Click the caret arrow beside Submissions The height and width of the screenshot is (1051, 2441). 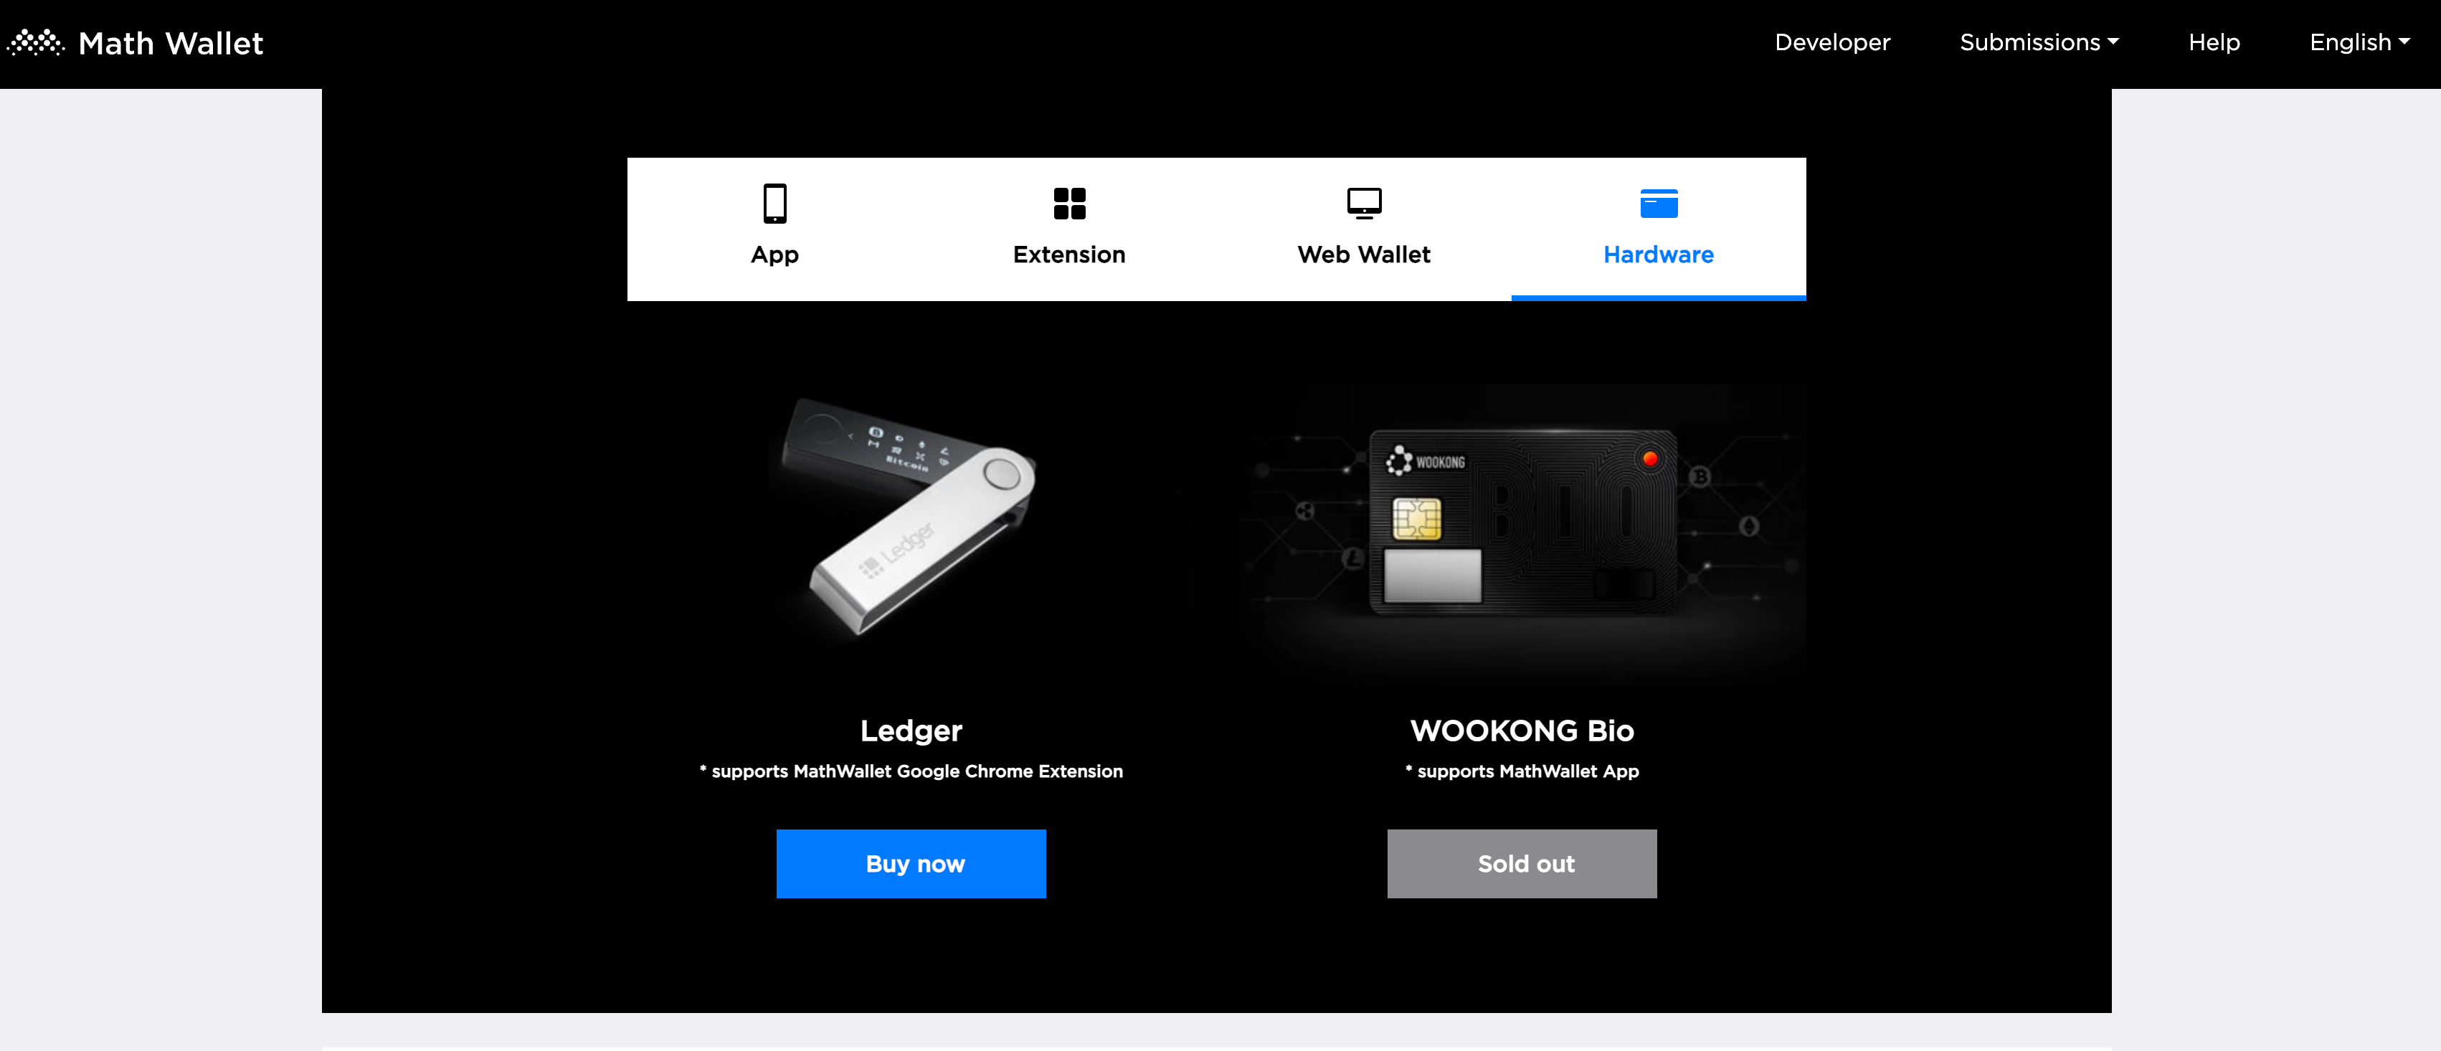pos(2113,42)
